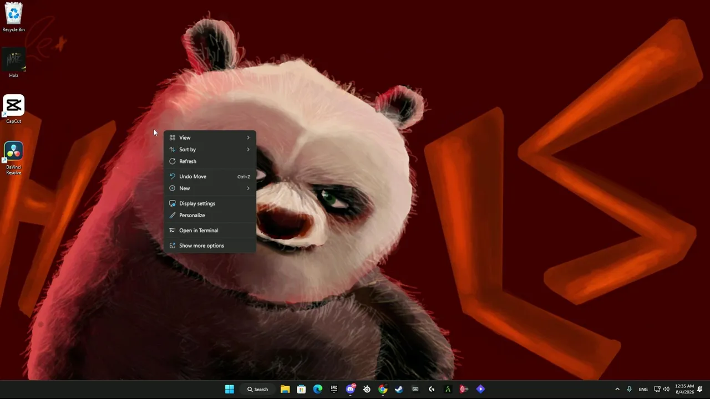Open the red circular taskbar app icon
The width and height of the screenshot is (710, 399).
coord(464,389)
